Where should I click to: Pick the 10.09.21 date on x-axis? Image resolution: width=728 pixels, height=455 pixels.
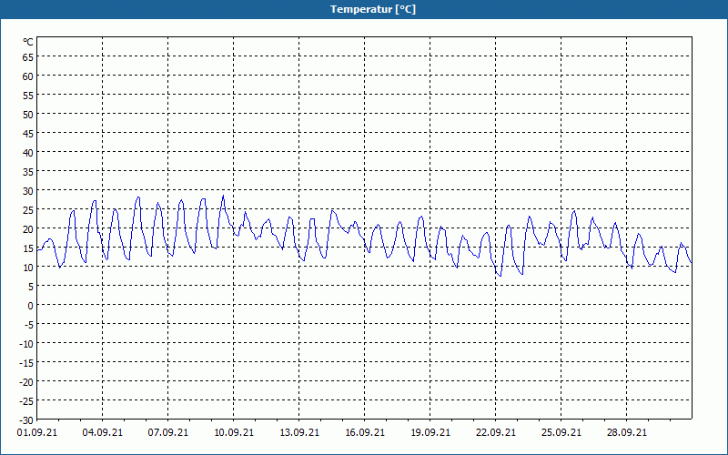234,433
